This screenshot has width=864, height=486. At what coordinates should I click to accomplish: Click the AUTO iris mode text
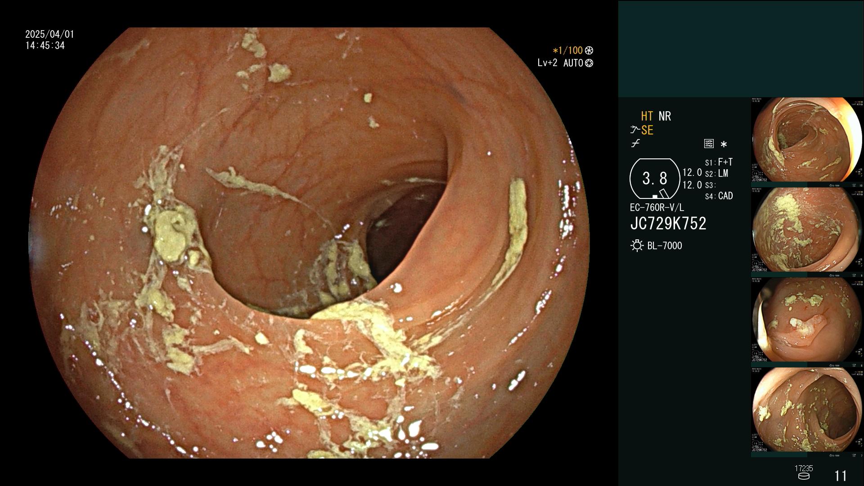(x=573, y=63)
